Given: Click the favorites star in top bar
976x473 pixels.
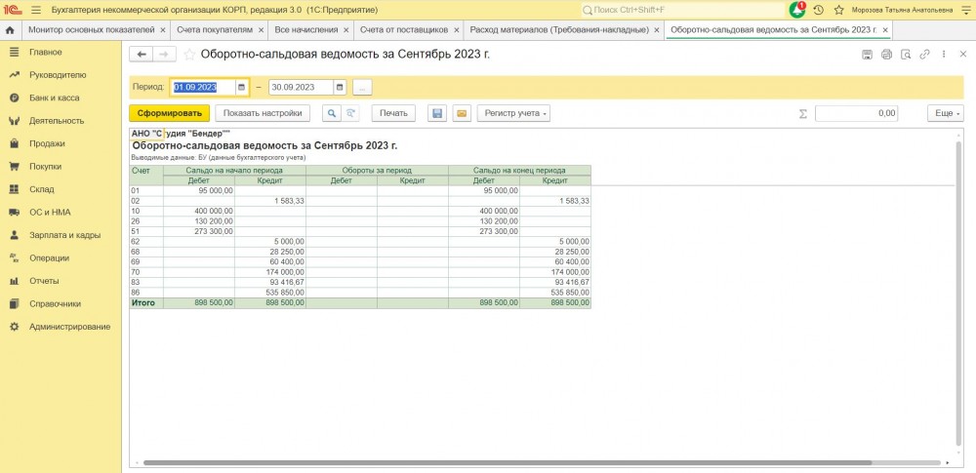Looking at the screenshot, I should (x=838, y=10).
